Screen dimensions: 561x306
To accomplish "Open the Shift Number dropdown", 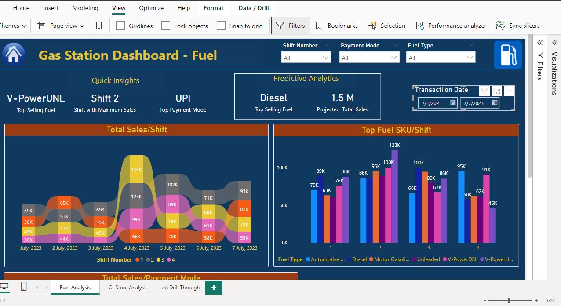I will click(306, 58).
